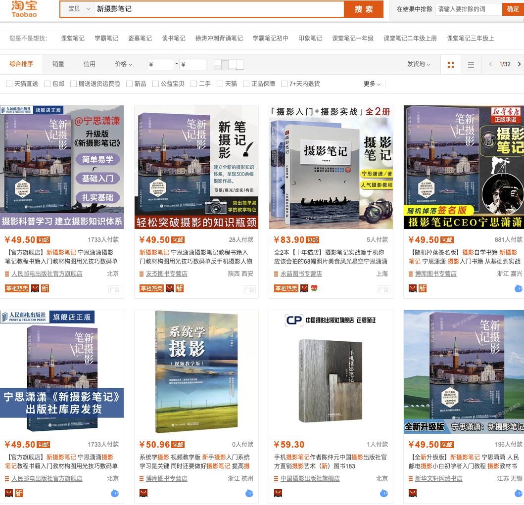Enable 天猫直送 filter checkbox
The width and height of the screenshot is (524, 505).
pos(9,84)
